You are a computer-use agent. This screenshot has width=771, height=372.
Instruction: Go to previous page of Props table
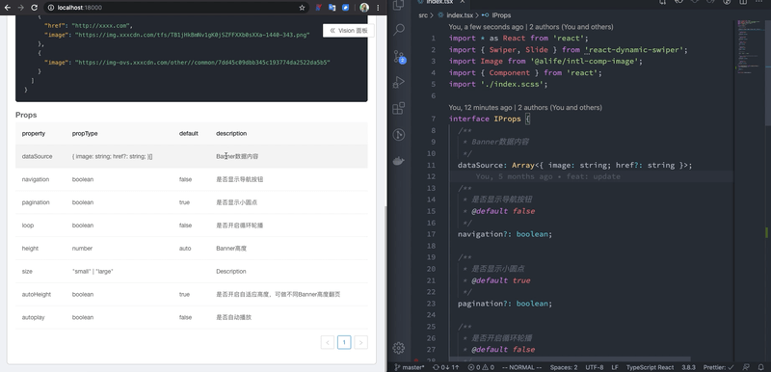coord(328,342)
